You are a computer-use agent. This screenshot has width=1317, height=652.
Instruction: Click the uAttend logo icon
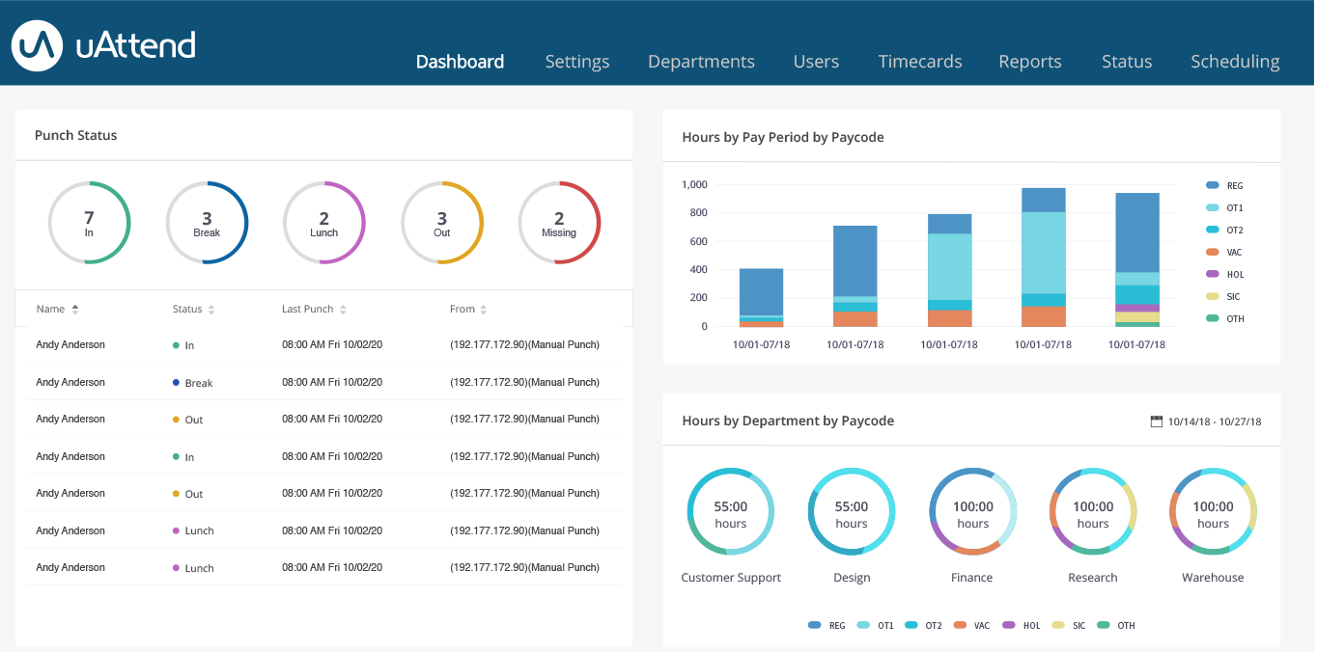tap(38, 45)
